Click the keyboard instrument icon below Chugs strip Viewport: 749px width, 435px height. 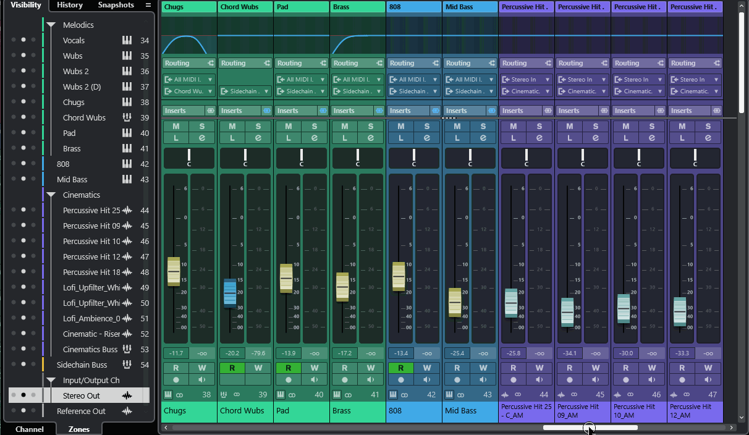[x=168, y=395]
